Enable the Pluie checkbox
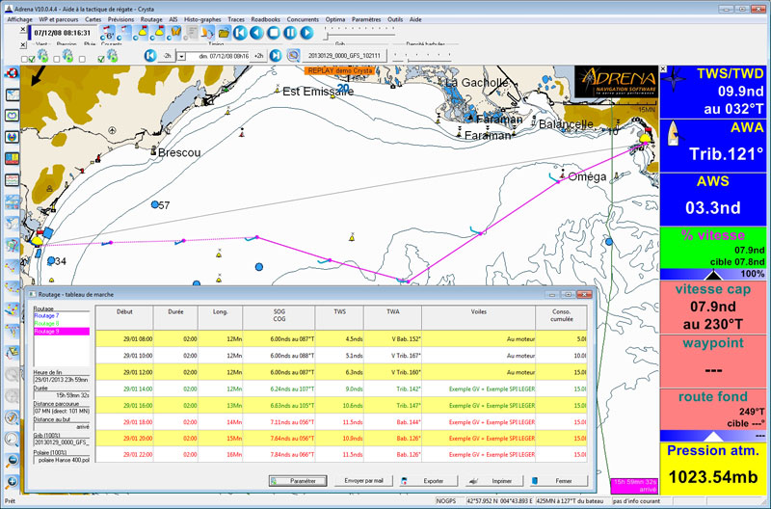This screenshot has height=509, width=771. 82,59
